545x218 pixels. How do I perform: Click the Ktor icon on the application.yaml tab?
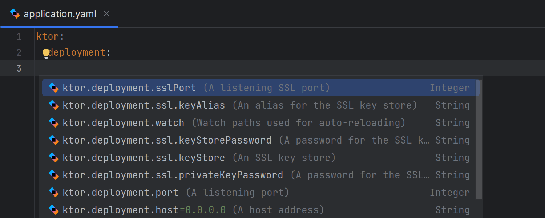pyautogui.click(x=15, y=13)
